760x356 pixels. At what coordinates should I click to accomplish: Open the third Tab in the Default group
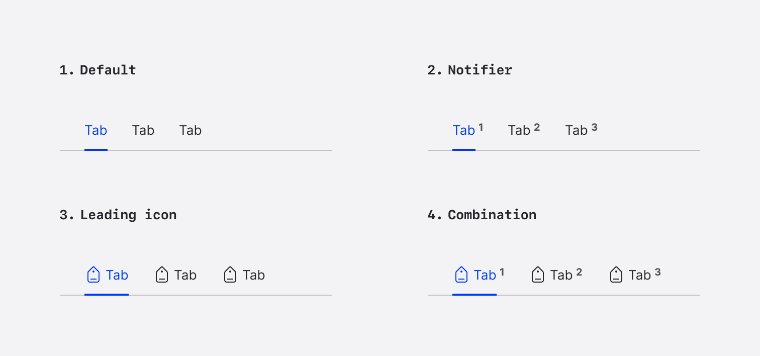click(191, 130)
